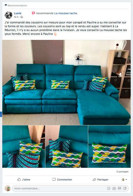The image size is (133, 196).
Task: Click the Commenter button
Action: [62, 179]
